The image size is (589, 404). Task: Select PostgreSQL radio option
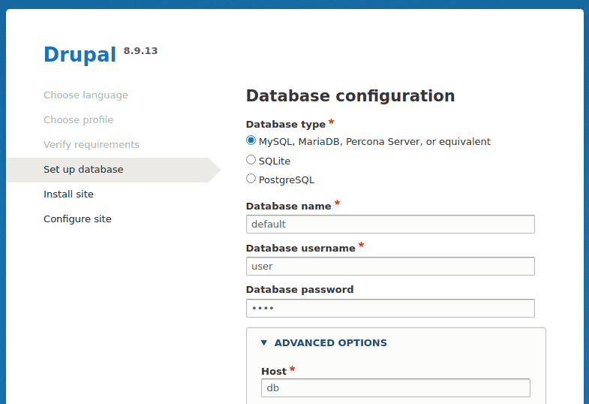point(251,179)
